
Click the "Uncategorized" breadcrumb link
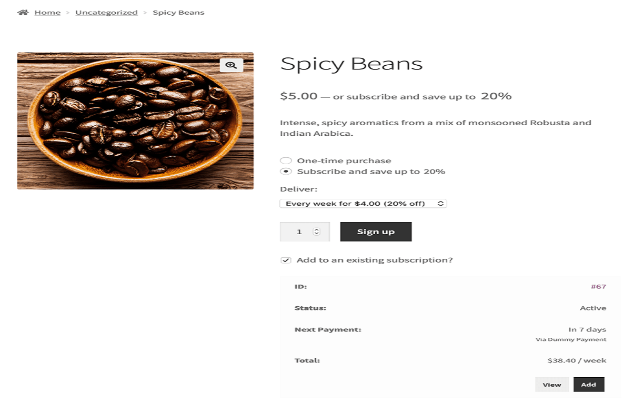coord(106,12)
